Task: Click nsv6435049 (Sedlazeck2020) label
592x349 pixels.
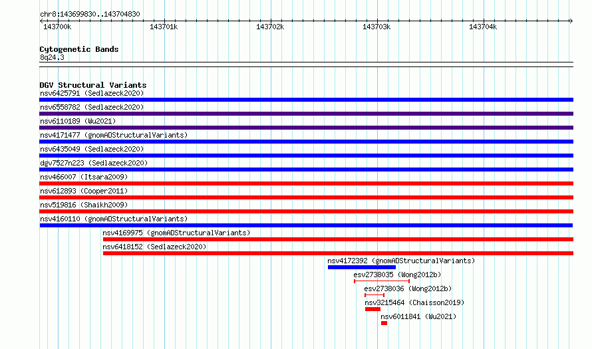Action: point(92,149)
